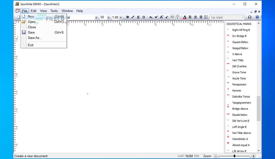Click the zoom out minus button
This screenshot has height=159, width=275.
point(216,156)
